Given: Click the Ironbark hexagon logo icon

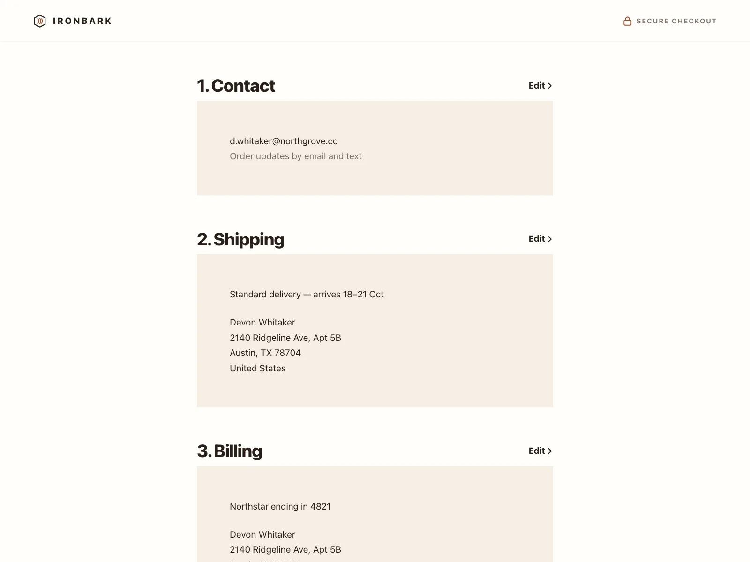Looking at the screenshot, I should point(40,21).
